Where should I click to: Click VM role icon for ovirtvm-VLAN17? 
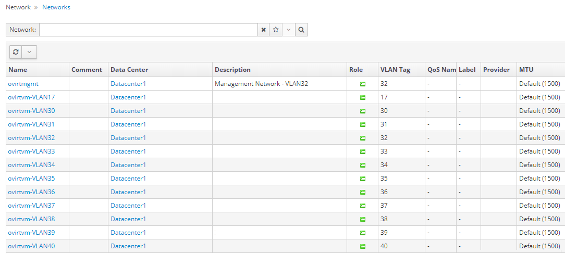pyautogui.click(x=362, y=97)
